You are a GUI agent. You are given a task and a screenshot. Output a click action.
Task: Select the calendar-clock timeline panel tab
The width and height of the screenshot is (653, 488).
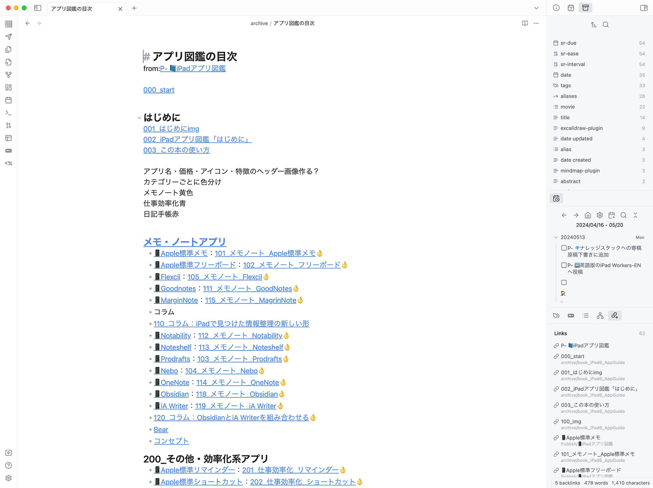click(556, 199)
